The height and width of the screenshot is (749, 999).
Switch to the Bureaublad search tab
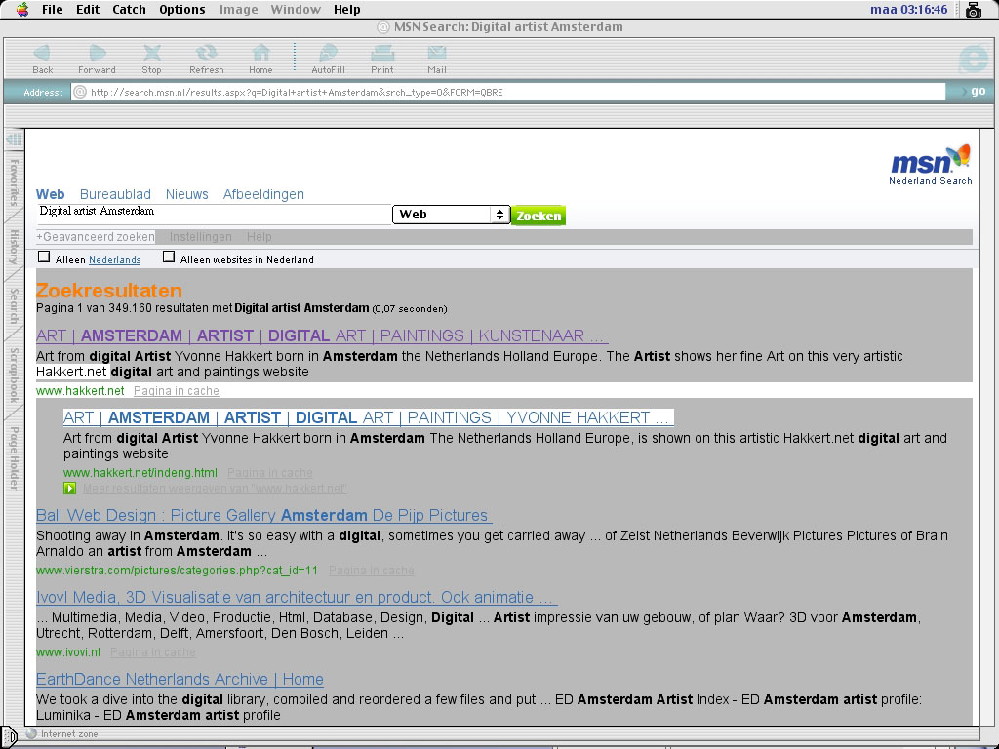click(115, 194)
